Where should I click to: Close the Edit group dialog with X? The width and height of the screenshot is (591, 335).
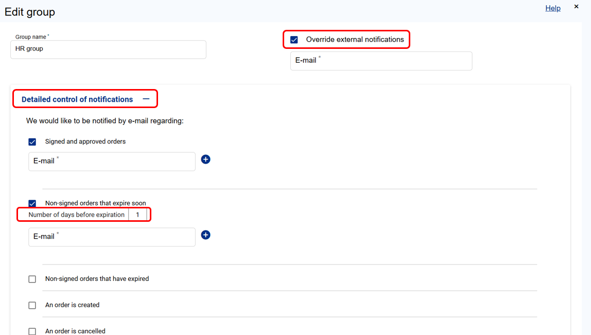tap(576, 7)
